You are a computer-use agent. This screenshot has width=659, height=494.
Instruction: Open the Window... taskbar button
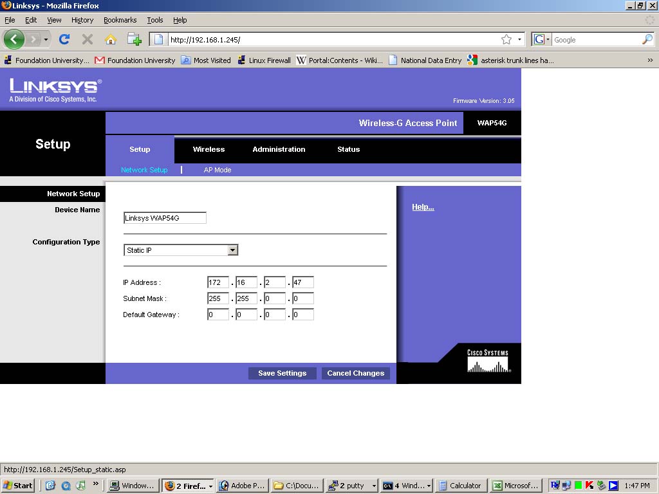133,486
